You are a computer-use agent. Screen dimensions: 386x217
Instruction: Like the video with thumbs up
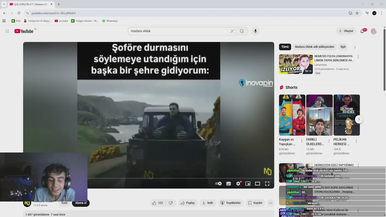158,203
